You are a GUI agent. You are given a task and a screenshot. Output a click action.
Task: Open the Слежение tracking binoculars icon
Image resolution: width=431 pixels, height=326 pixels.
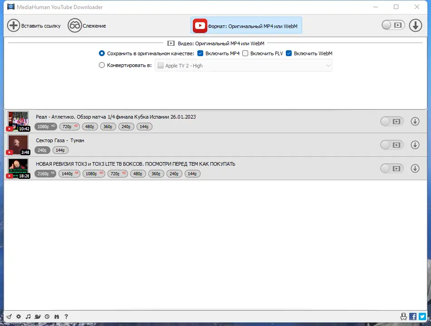(x=75, y=26)
